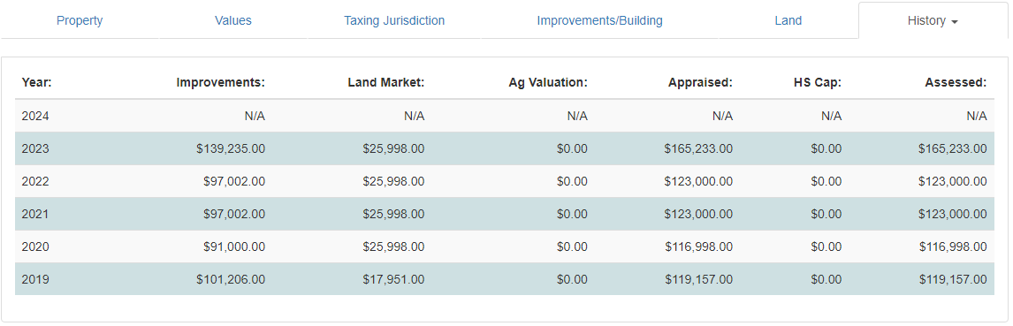The width and height of the screenshot is (1013, 326).
Task: Select the 2023 year row
Action: [x=505, y=148]
